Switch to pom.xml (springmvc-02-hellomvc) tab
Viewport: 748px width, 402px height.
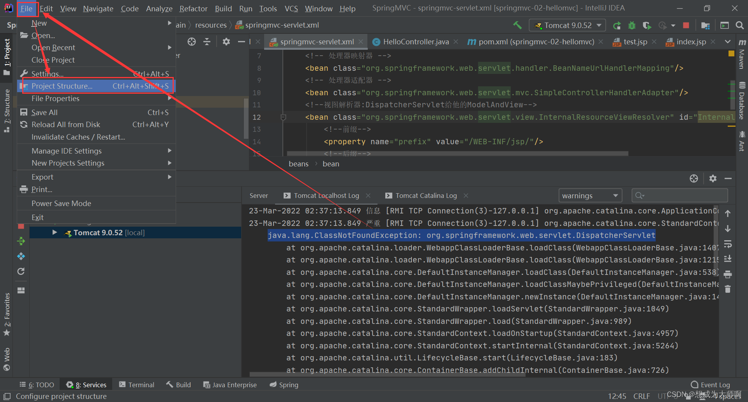coord(536,42)
